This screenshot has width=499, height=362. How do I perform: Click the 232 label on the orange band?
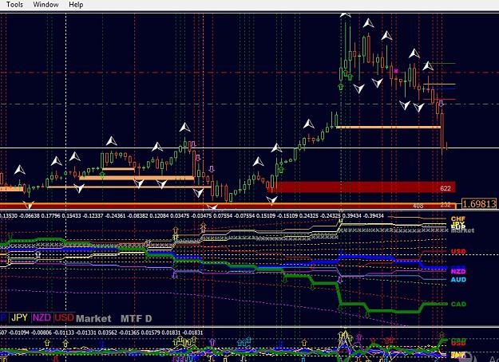point(446,205)
